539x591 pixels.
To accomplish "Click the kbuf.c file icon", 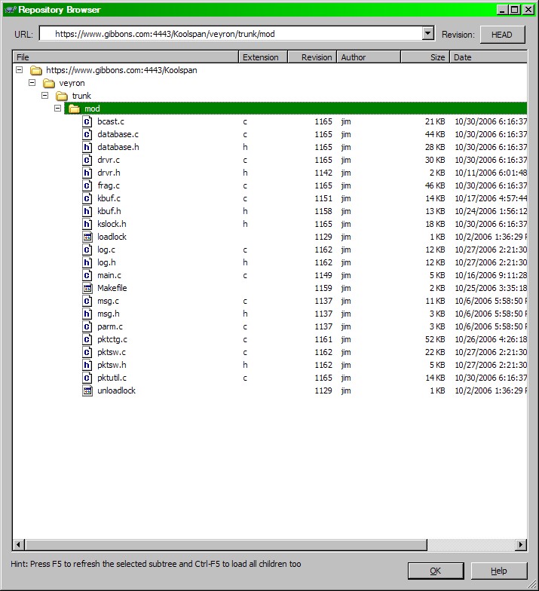I will pyautogui.click(x=87, y=198).
